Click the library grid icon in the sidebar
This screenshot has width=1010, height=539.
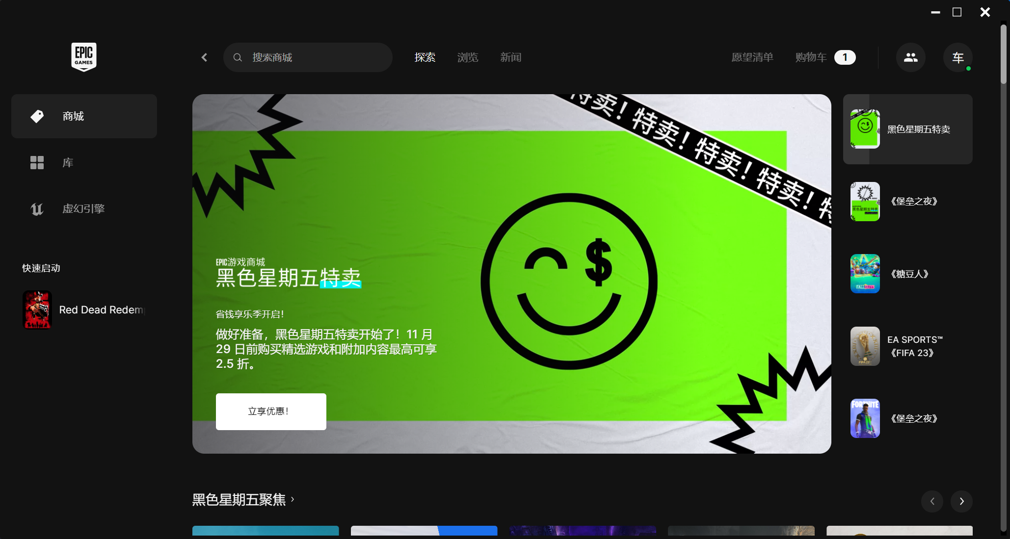[37, 162]
